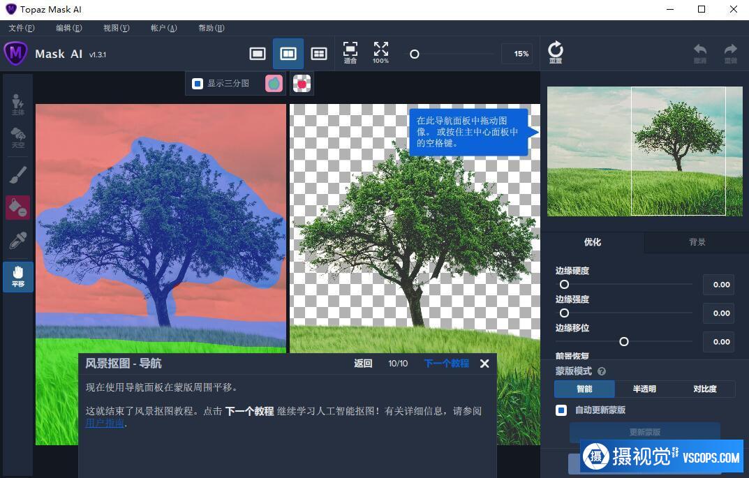The image size is (749, 478).
Task: Switch to dual side-by-side view layout
Action: pyautogui.click(x=288, y=54)
